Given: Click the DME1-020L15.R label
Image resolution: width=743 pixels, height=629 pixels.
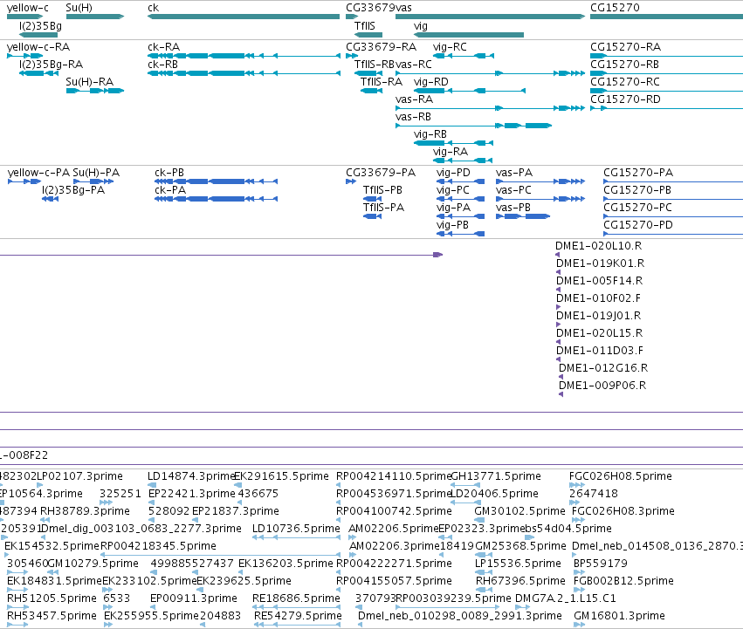Looking at the screenshot, I should point(600,333).
